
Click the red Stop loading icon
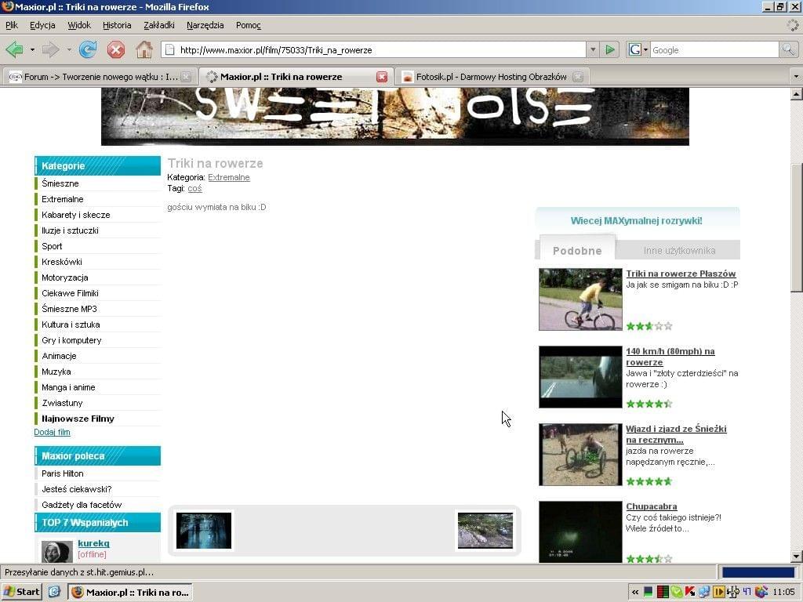pyautogui.click(x=116, y=49)
